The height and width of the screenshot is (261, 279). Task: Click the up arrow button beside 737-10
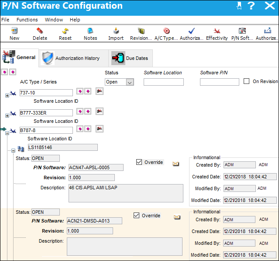(x=88, y=91)
